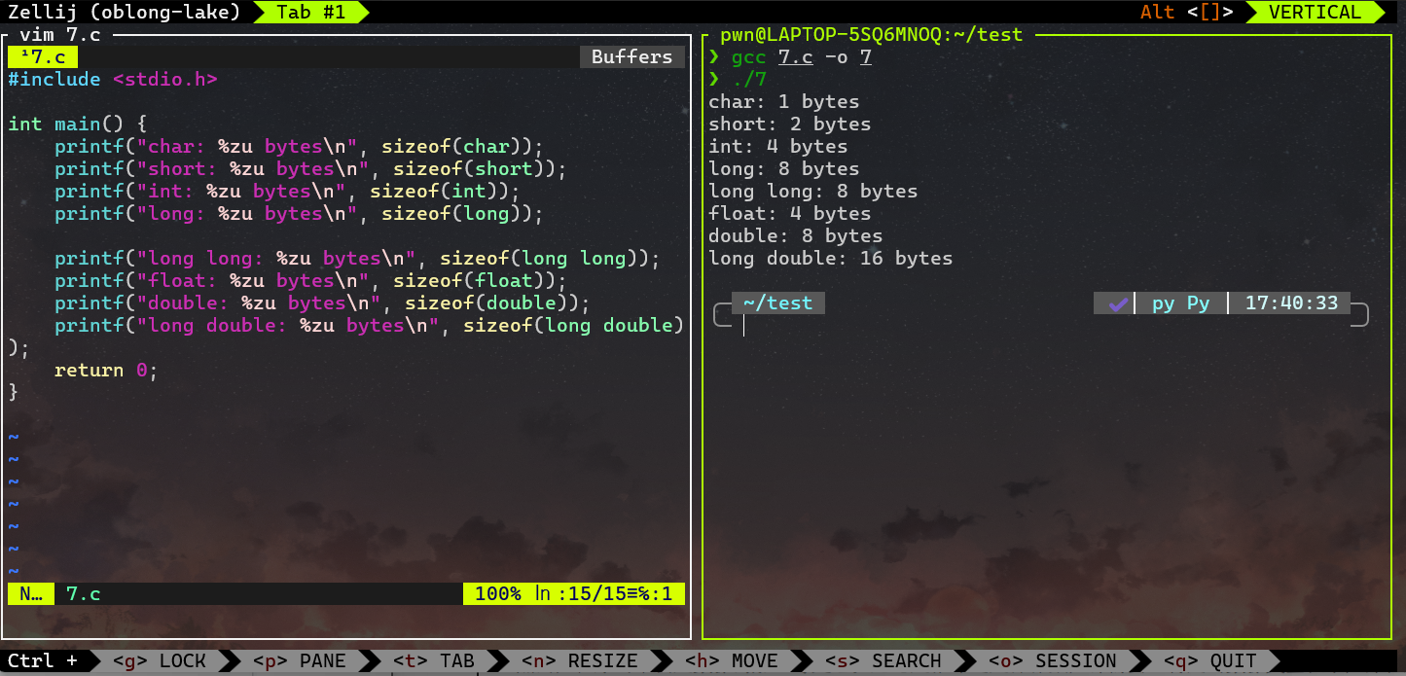Click the purple checkmark status icon
This screenshot has width=1406, height=676.
pyautogui.click(x=1118, y=303)
